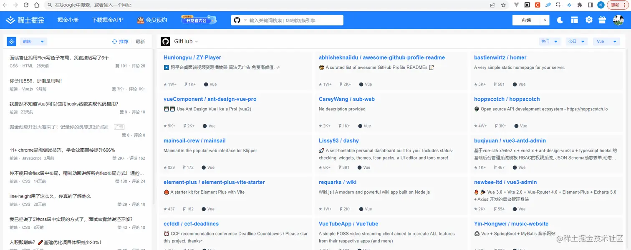The width and height of the screenshot is (631, 250).
Task: Open article 面试官让我用Flex写色子布局
Action: [59, 58]
